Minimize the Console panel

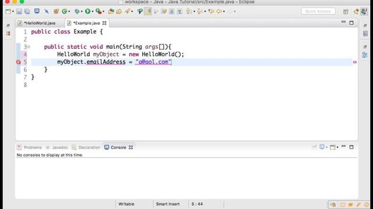[343, 147]
